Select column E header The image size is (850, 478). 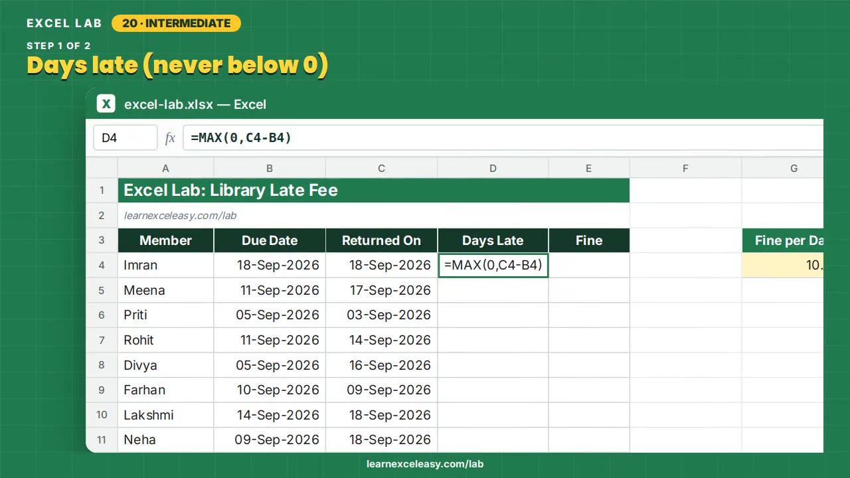[589, 169]
